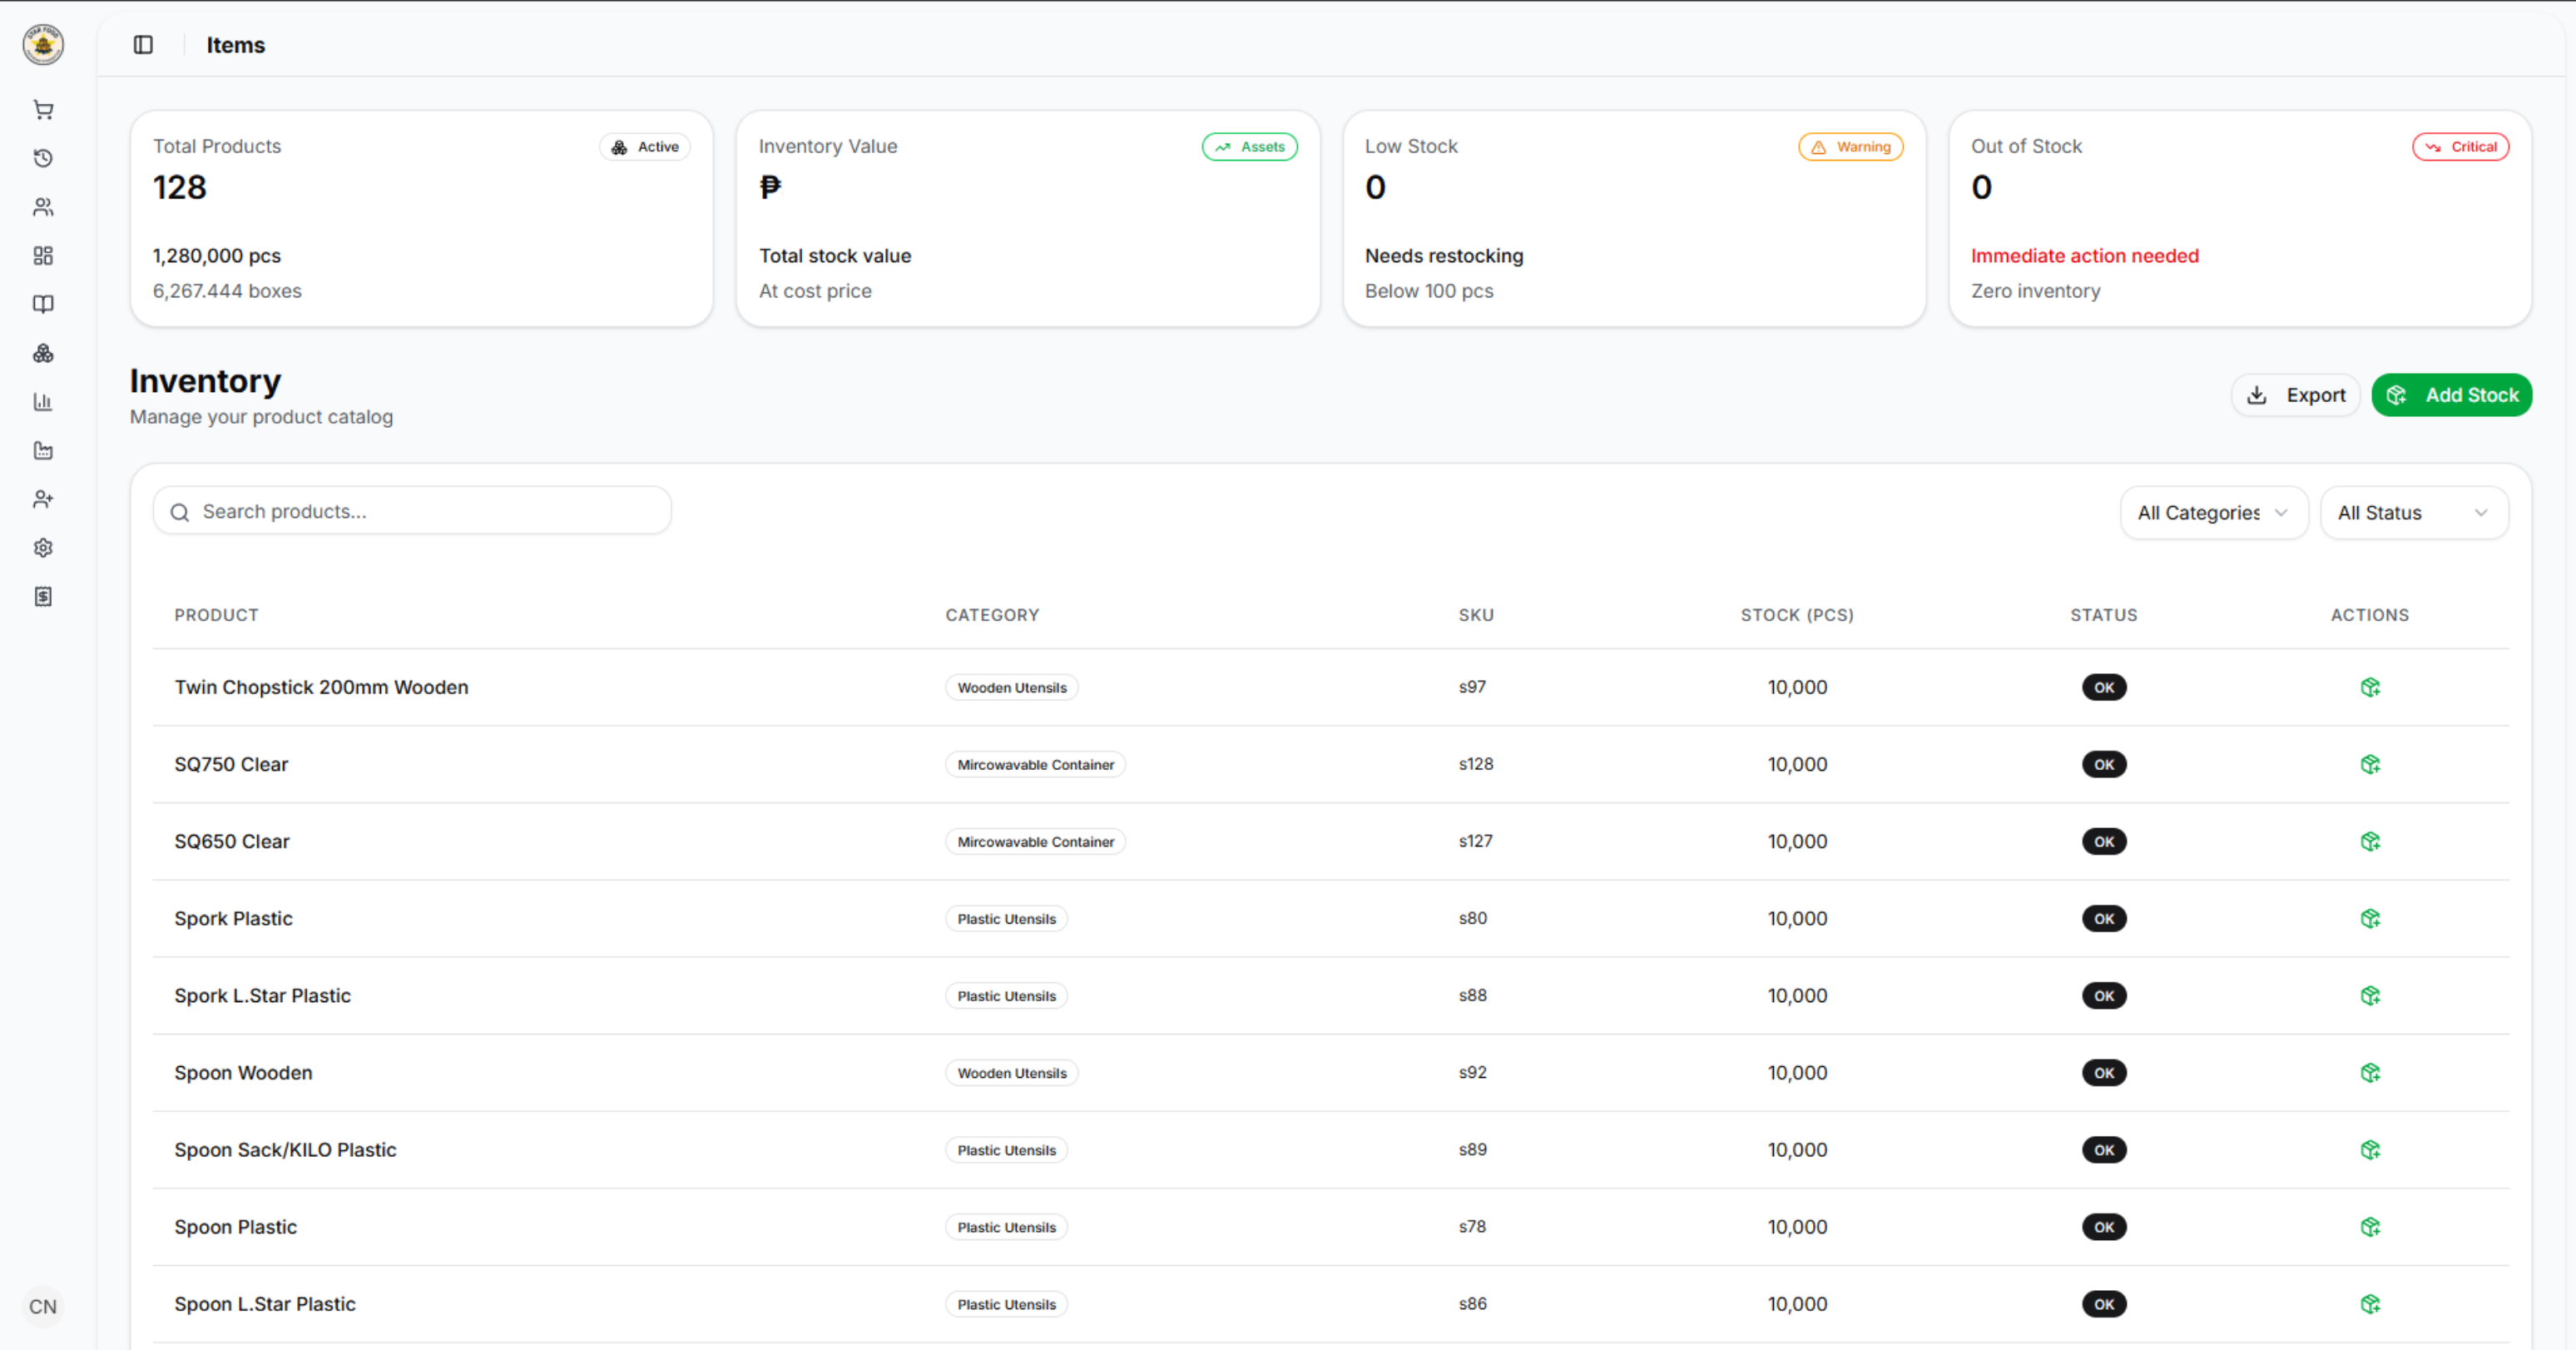Click the CN user avatar

point(43,1307)
